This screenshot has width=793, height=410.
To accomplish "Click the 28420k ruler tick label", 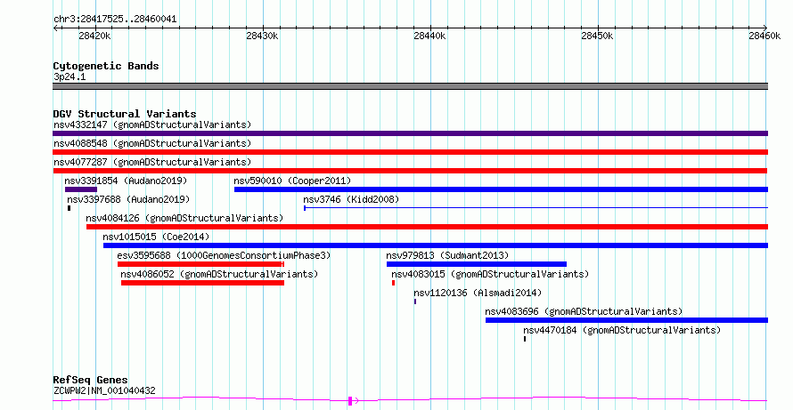I will pyautogui.click(x=94, y=36).
